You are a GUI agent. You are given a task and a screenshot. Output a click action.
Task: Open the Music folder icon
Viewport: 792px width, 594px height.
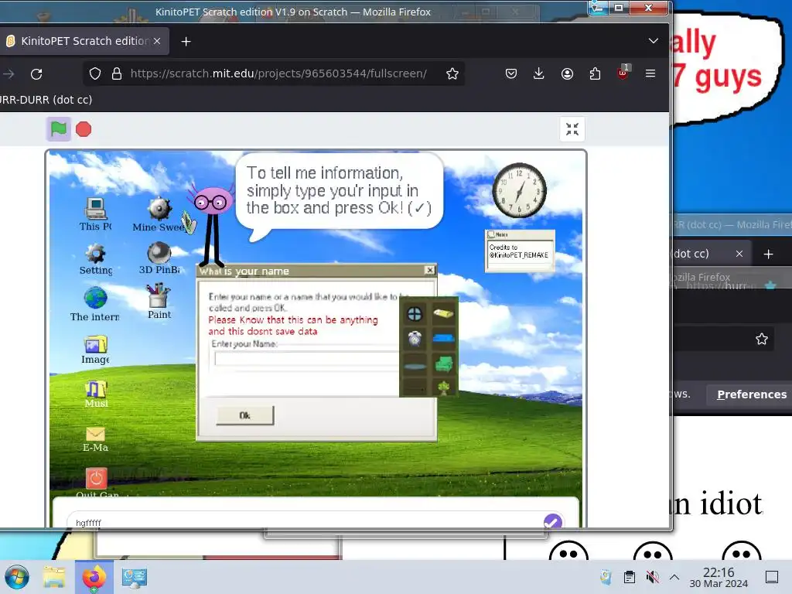(x=96, y=394)
